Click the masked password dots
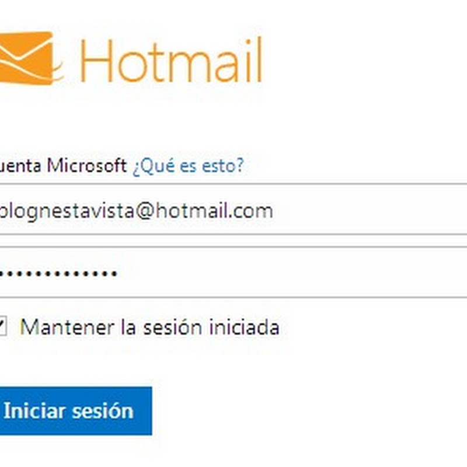Screen dimensions: 467x467 57,273
